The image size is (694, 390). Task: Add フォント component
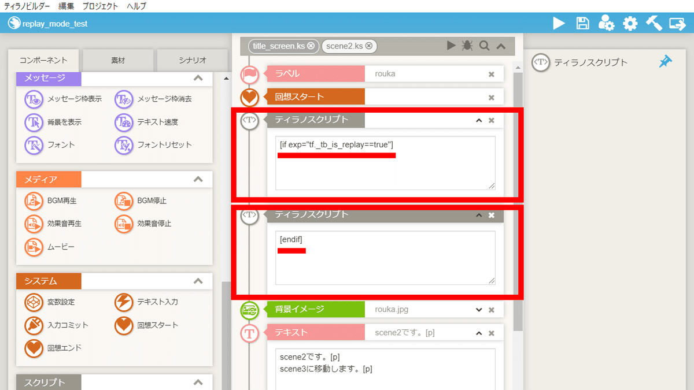(x=50, y=144)
